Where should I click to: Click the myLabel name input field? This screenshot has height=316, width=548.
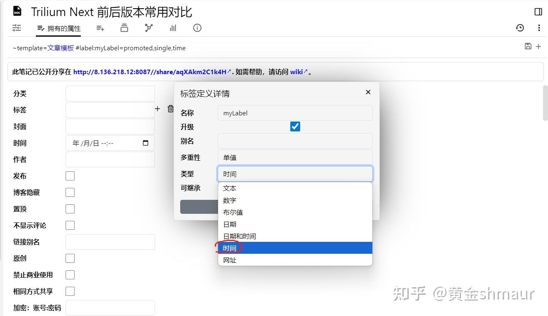pyautogui.click(x=295, y=113)
